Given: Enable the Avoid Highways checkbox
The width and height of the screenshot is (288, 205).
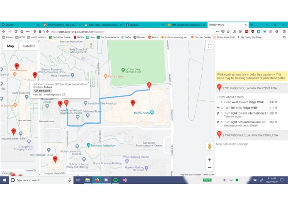Looking at the screenshot, I should pyautogui.click(x=63, y=94).
